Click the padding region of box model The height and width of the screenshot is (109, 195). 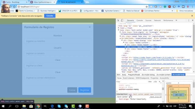point(179,92)
